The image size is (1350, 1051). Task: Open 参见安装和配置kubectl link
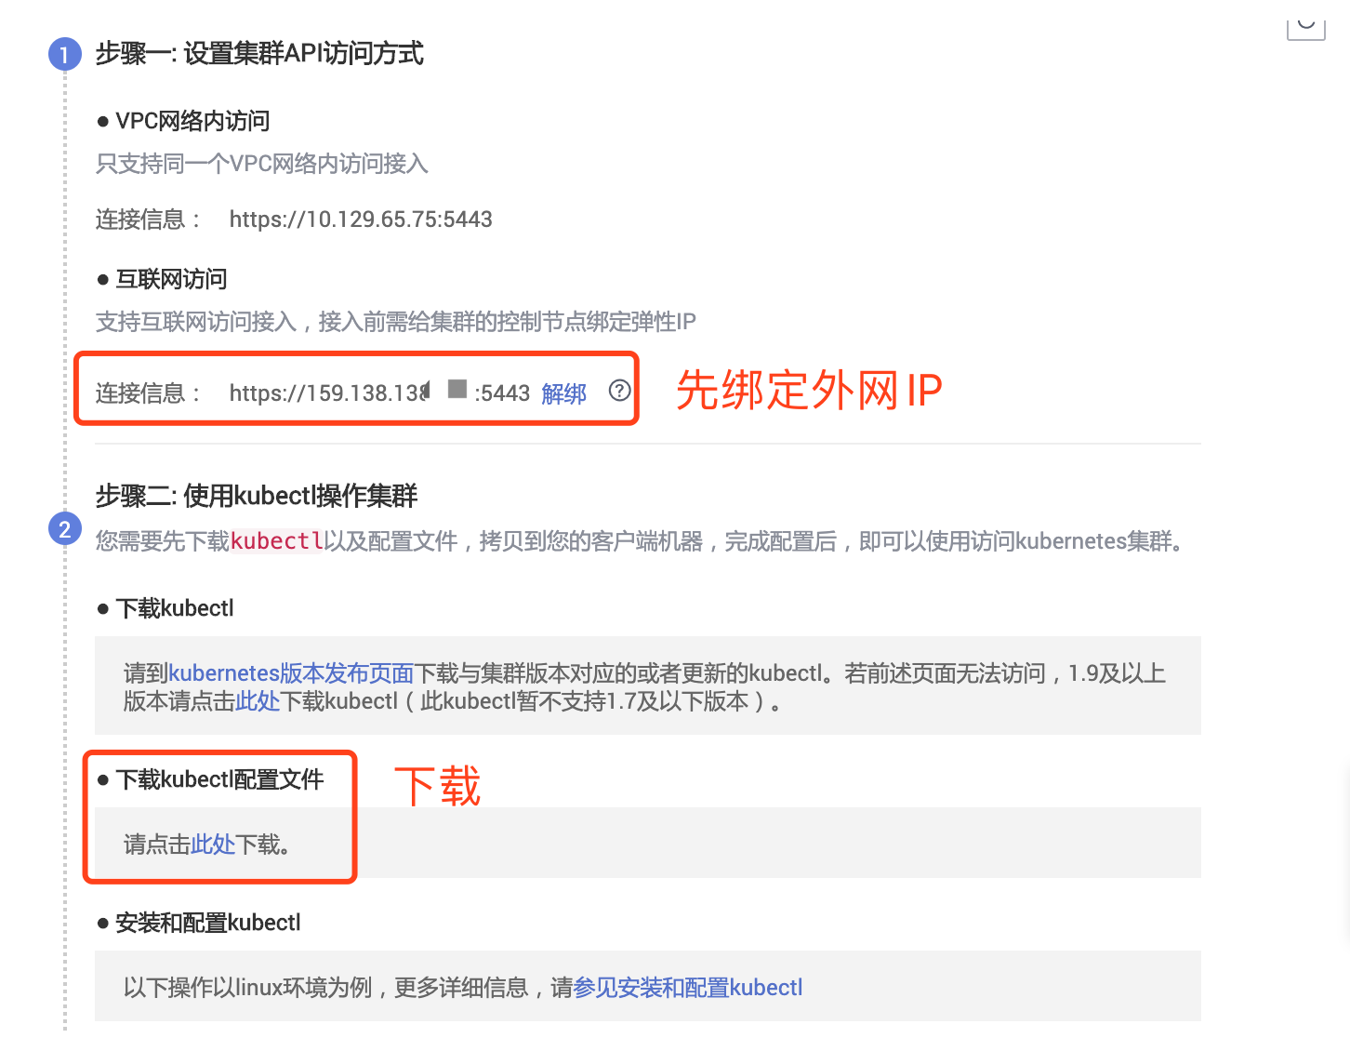[688, 988]
